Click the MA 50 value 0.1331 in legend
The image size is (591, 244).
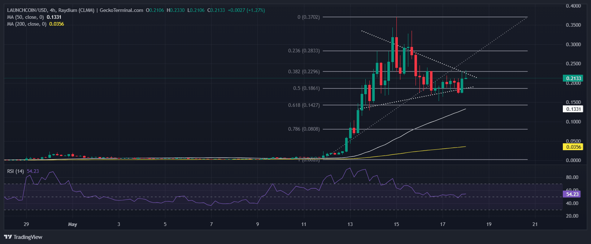click(x=54, y=17)
